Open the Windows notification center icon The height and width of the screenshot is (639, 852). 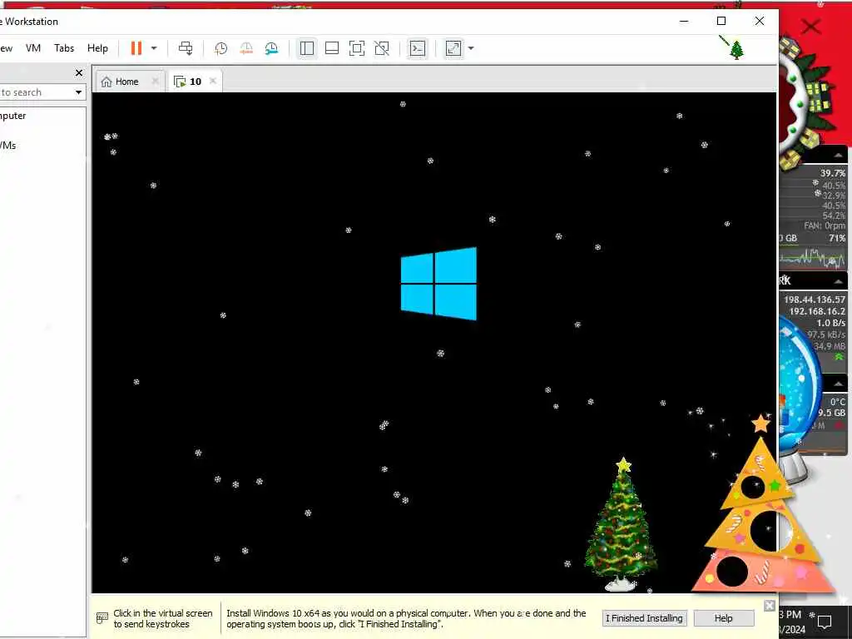825,622
